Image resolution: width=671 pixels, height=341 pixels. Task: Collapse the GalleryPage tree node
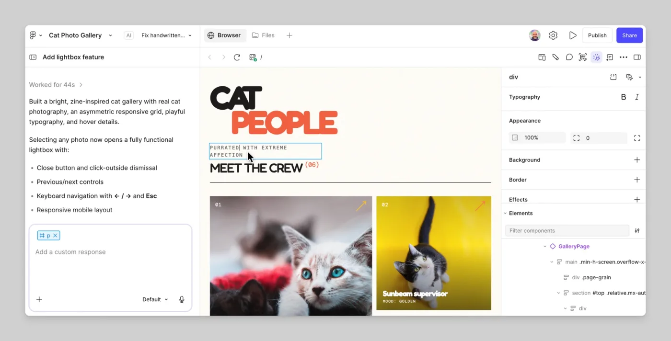[x=545, y=247]
